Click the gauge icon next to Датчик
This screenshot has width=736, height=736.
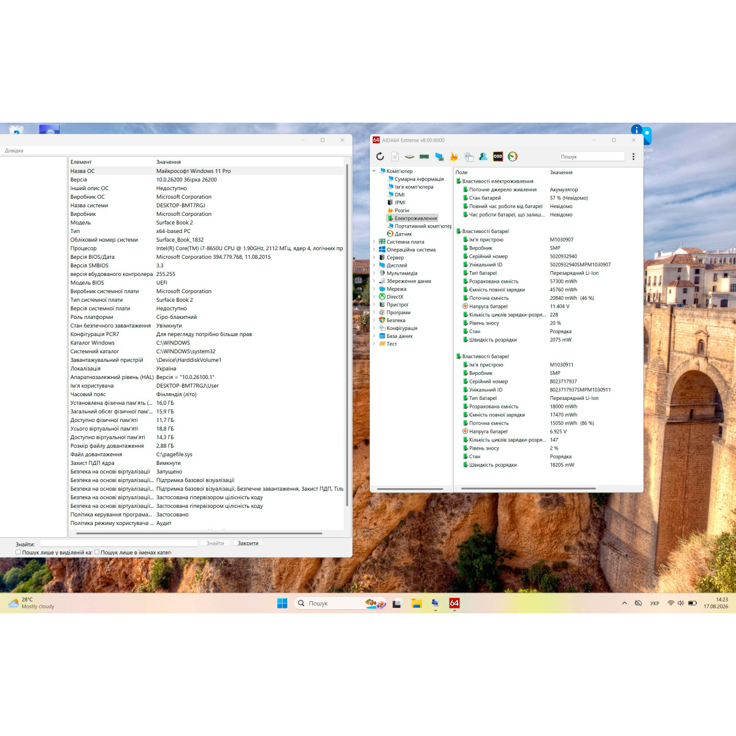coord(390,234)
